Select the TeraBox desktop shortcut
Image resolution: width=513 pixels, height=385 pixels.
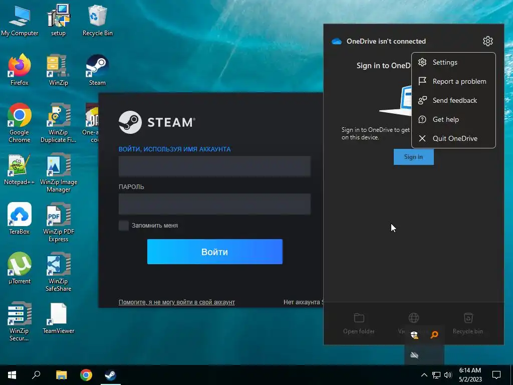pos(20,219)
